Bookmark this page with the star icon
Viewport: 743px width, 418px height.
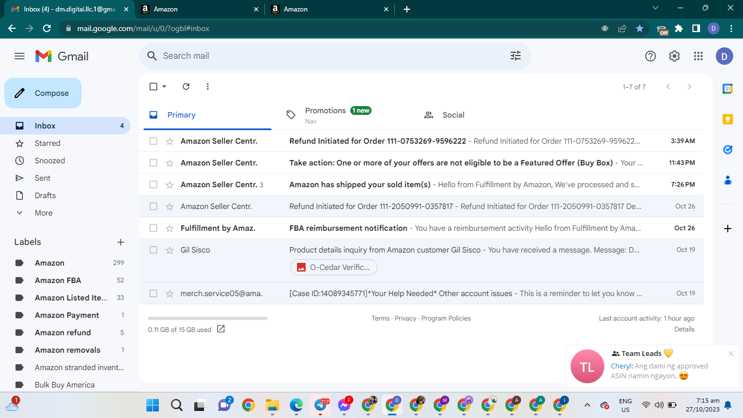640,28
